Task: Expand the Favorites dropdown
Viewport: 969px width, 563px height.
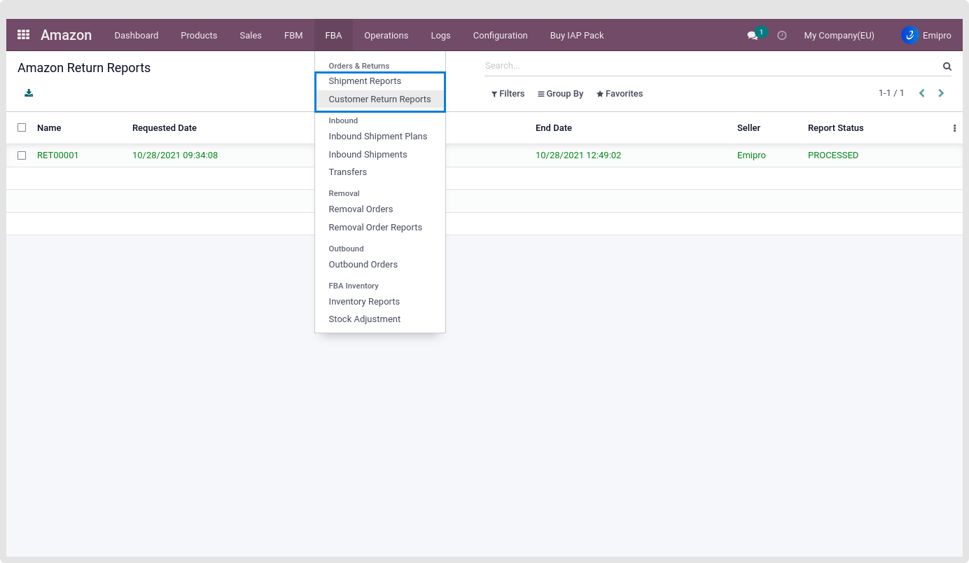Action: pos(620,94)
